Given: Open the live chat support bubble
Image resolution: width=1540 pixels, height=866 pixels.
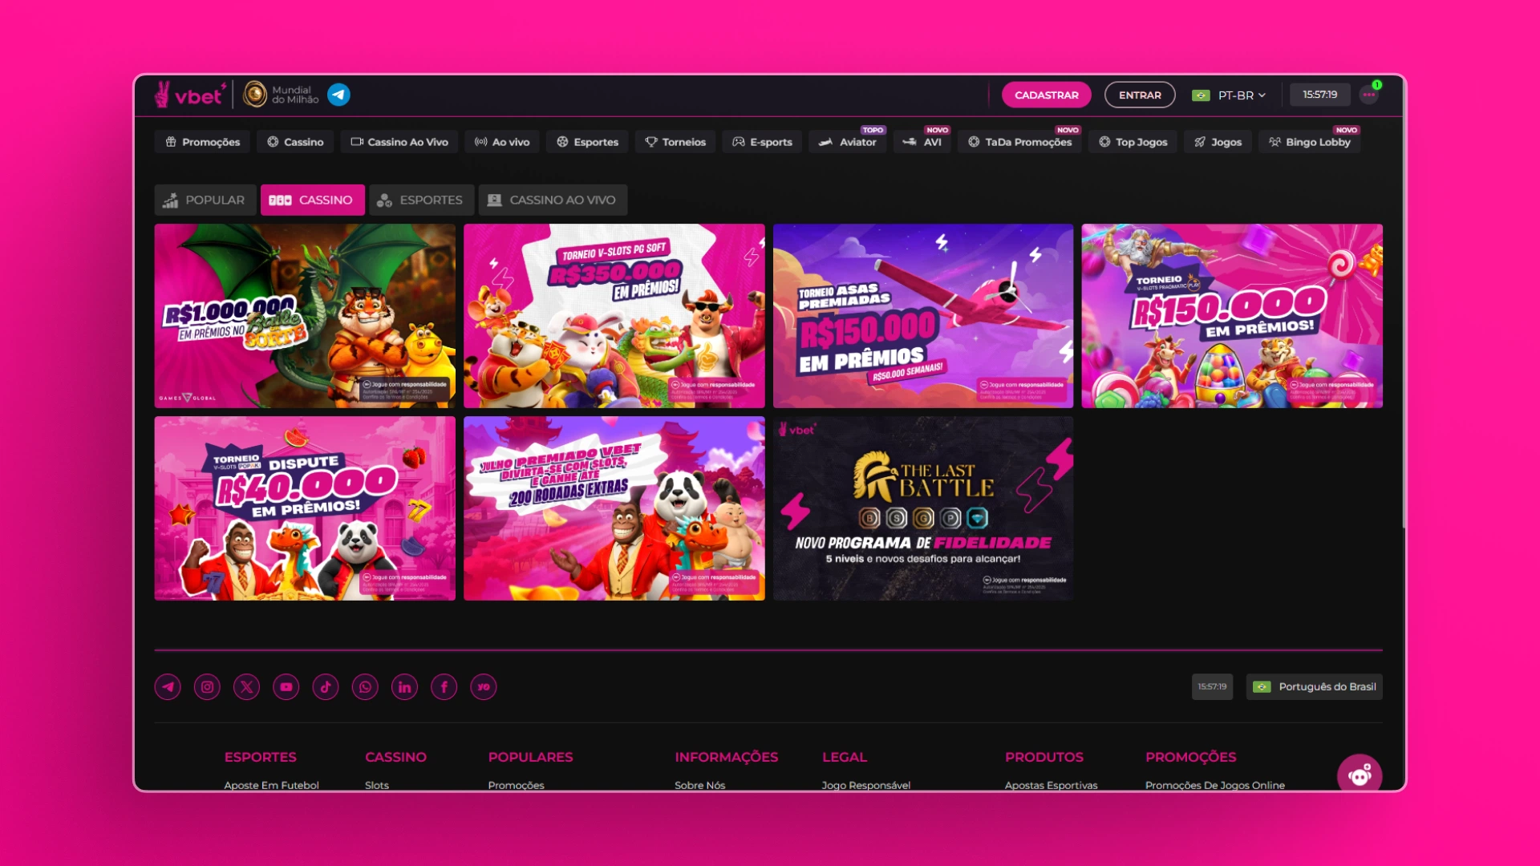Looking at the screenshot, I should pos(1360,775).
